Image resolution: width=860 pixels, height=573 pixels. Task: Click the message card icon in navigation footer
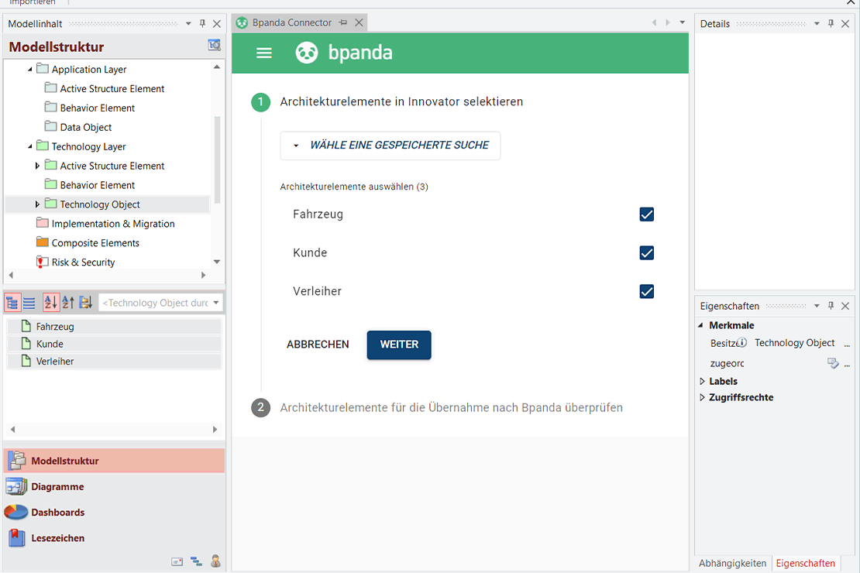pos(177,561)
